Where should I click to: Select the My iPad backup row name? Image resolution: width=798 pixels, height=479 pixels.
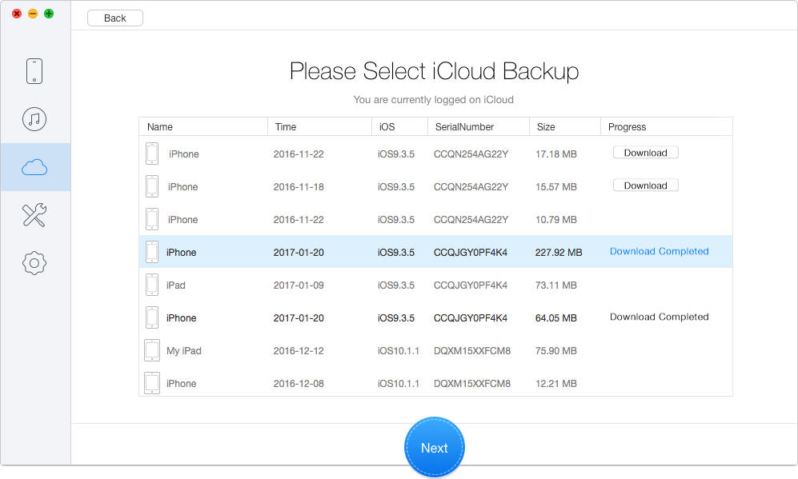click(184, 351)
